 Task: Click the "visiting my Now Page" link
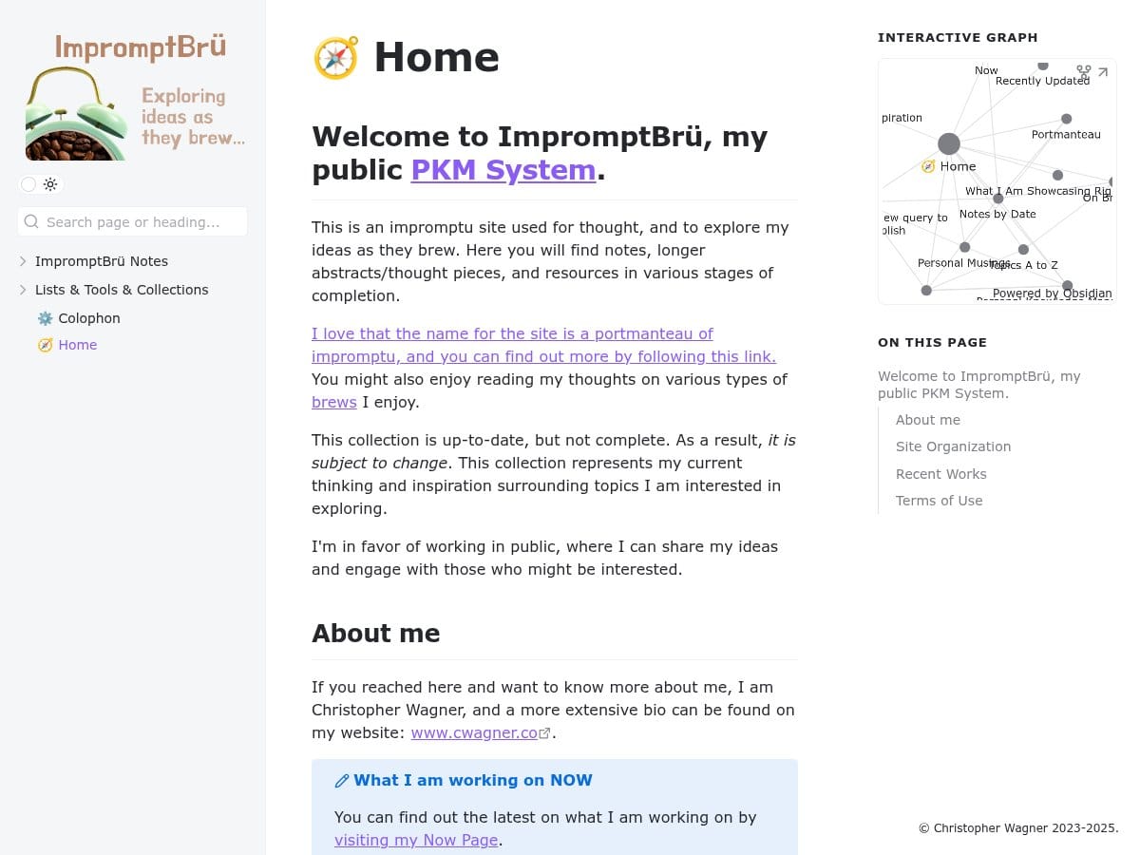[x=416, y=840]
